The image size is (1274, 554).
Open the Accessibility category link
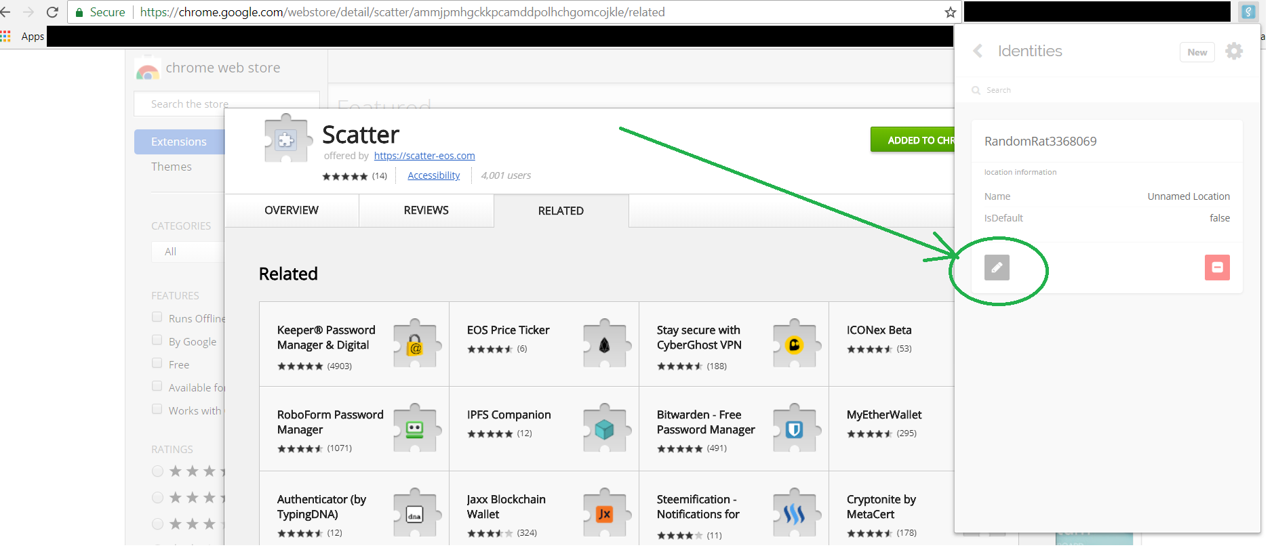point(434,175)
